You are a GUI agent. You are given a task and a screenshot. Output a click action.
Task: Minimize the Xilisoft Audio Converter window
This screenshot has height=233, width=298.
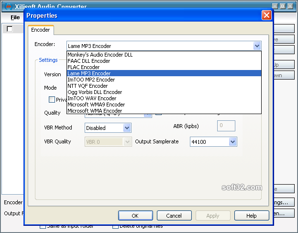click(275, 6)
